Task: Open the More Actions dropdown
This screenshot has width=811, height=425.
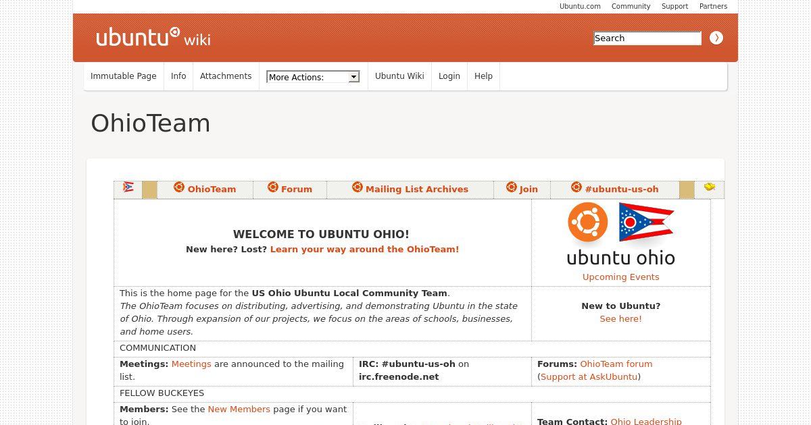Action: pyautogui.click(x=313, y=77)
